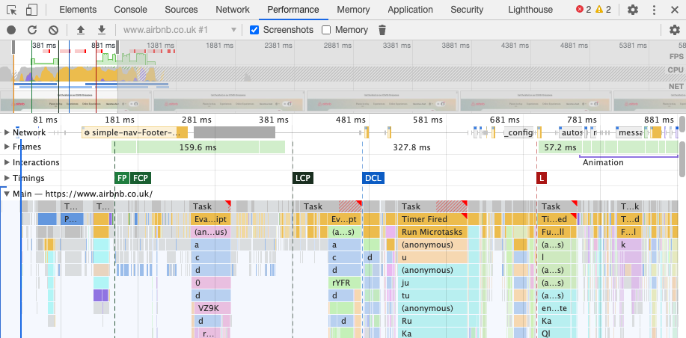Select the 327.8 ms frame
This screenshot has width=686, height=338.
(x=411, y=147)
